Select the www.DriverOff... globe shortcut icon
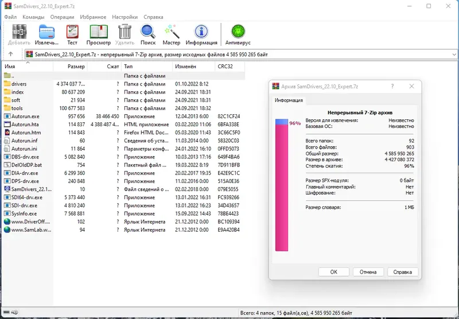Viewport: 459px width, 319px height. tap(7, 221)
